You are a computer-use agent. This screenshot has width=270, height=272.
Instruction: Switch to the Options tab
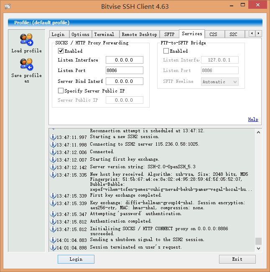80,34
